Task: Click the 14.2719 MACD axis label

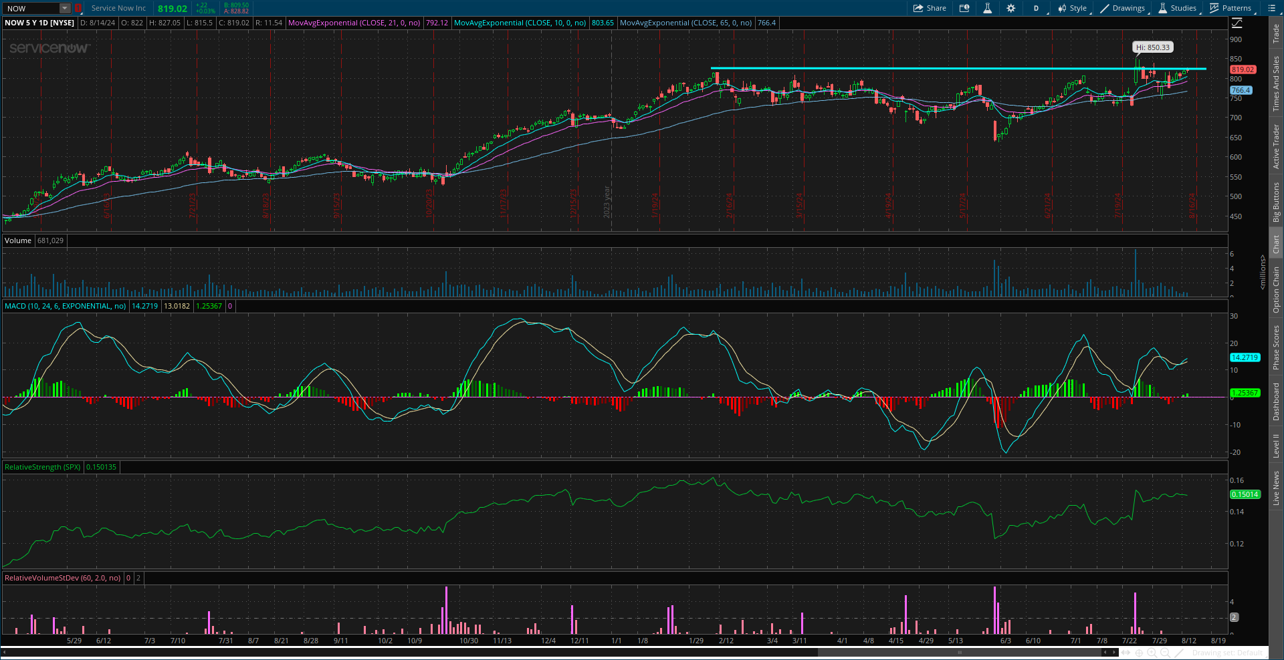Action: 1245,357
